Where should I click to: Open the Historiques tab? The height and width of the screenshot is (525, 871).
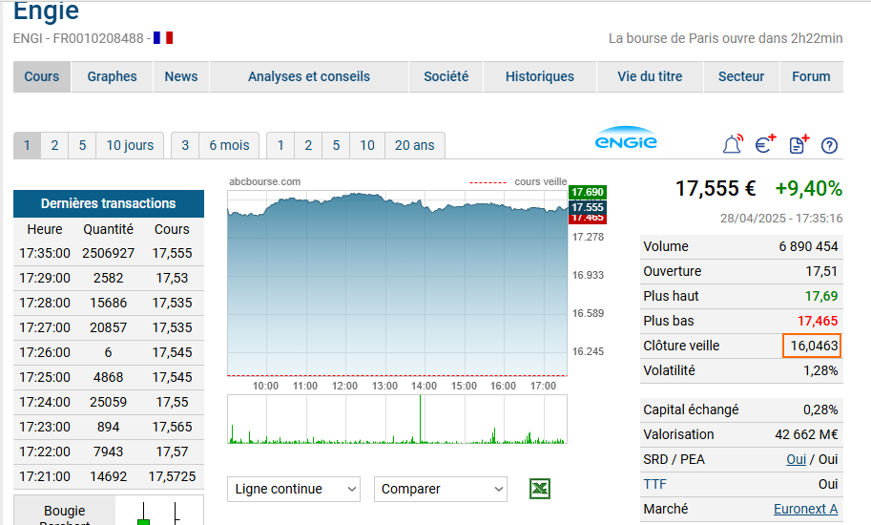(x=540, y=76)
